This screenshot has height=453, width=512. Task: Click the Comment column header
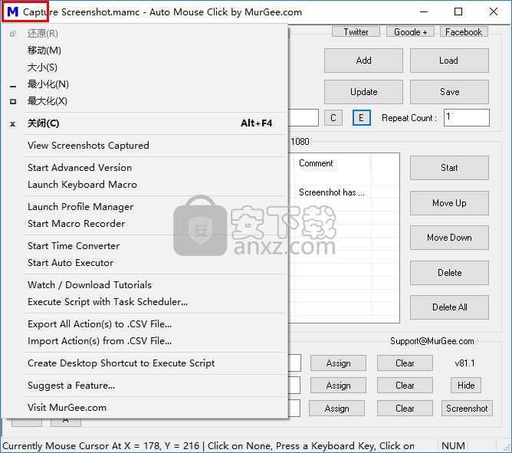[x=333, y=163]
